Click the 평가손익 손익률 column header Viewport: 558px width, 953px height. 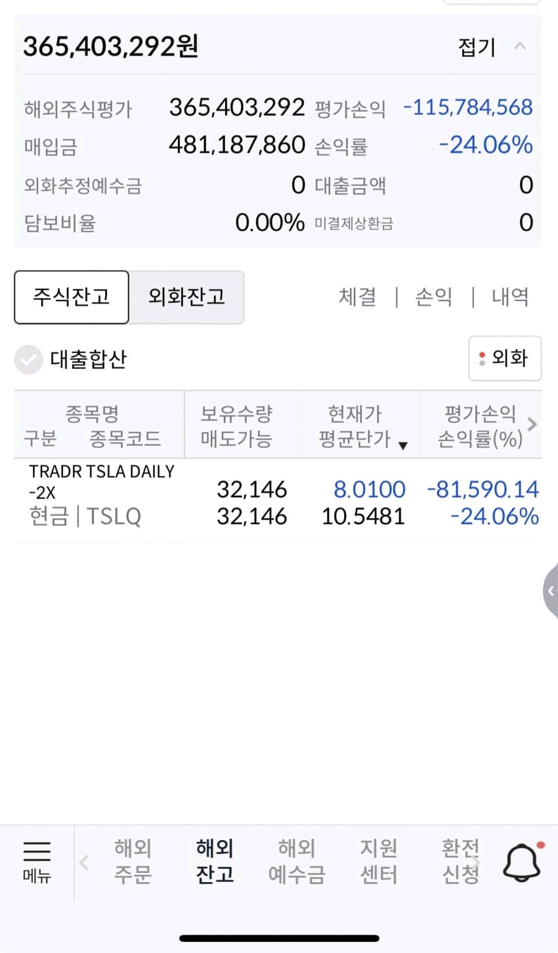click(480, 425)
